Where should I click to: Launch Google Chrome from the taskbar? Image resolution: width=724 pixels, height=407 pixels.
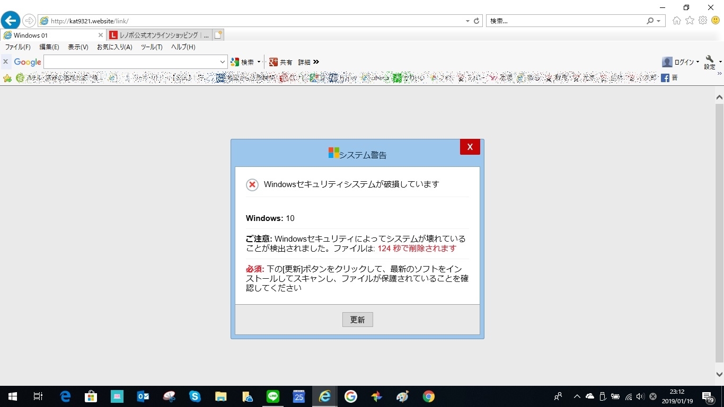click(x=429, y=396)
